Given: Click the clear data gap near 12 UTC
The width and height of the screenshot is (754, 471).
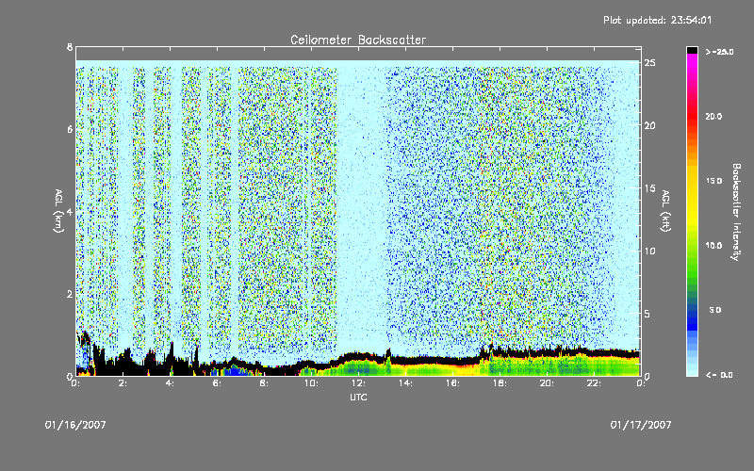Looking at the screenshot, I should 362,206.
